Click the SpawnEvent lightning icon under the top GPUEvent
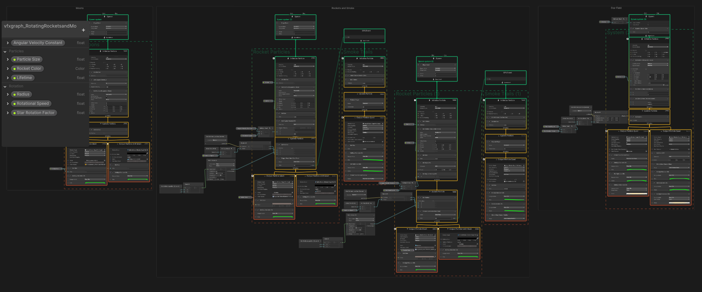This screenshot has height=292, width=702. (x=361, y=41)
